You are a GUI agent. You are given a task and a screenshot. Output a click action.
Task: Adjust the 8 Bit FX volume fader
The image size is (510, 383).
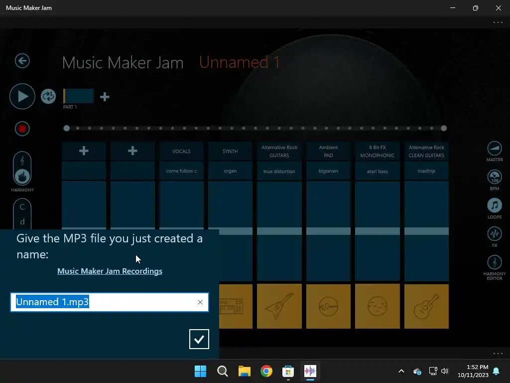coord(378,231)
